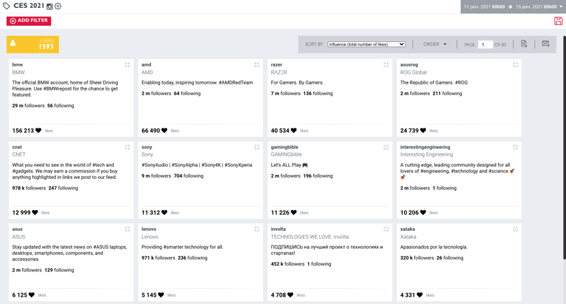This screenshot has height=304, width=566.
Task: Click the add-to-panel icon in sort bar
Action: pos(545,44)
